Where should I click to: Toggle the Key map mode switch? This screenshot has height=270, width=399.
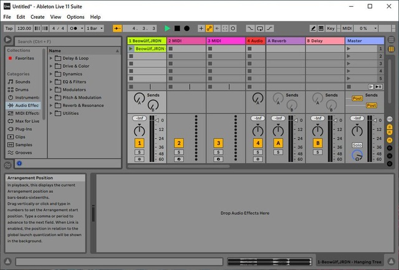click(330, 29)
